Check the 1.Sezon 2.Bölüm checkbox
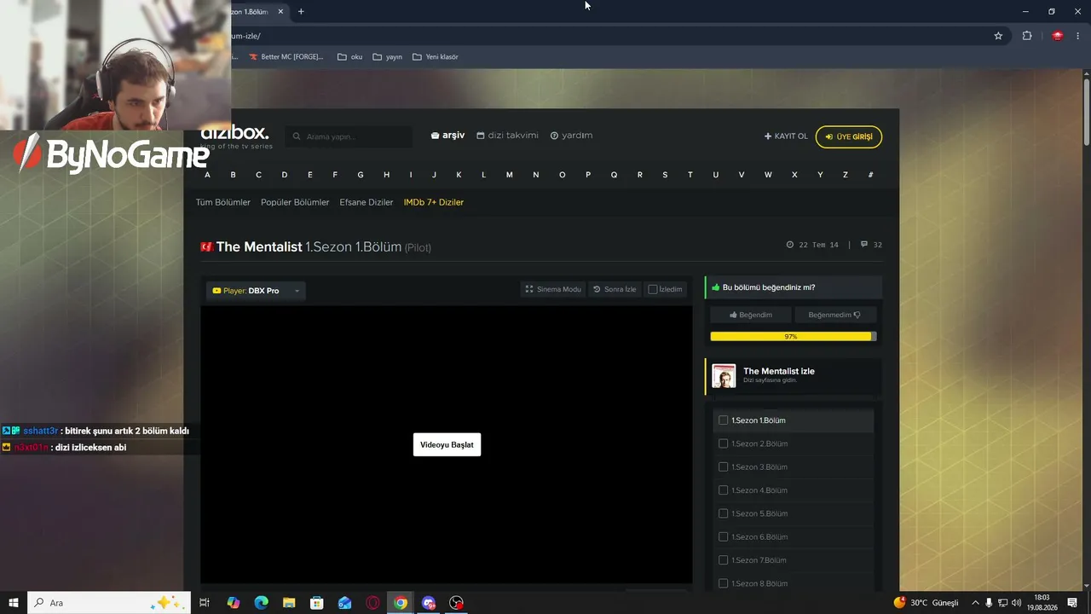 [x=724, y=443]
